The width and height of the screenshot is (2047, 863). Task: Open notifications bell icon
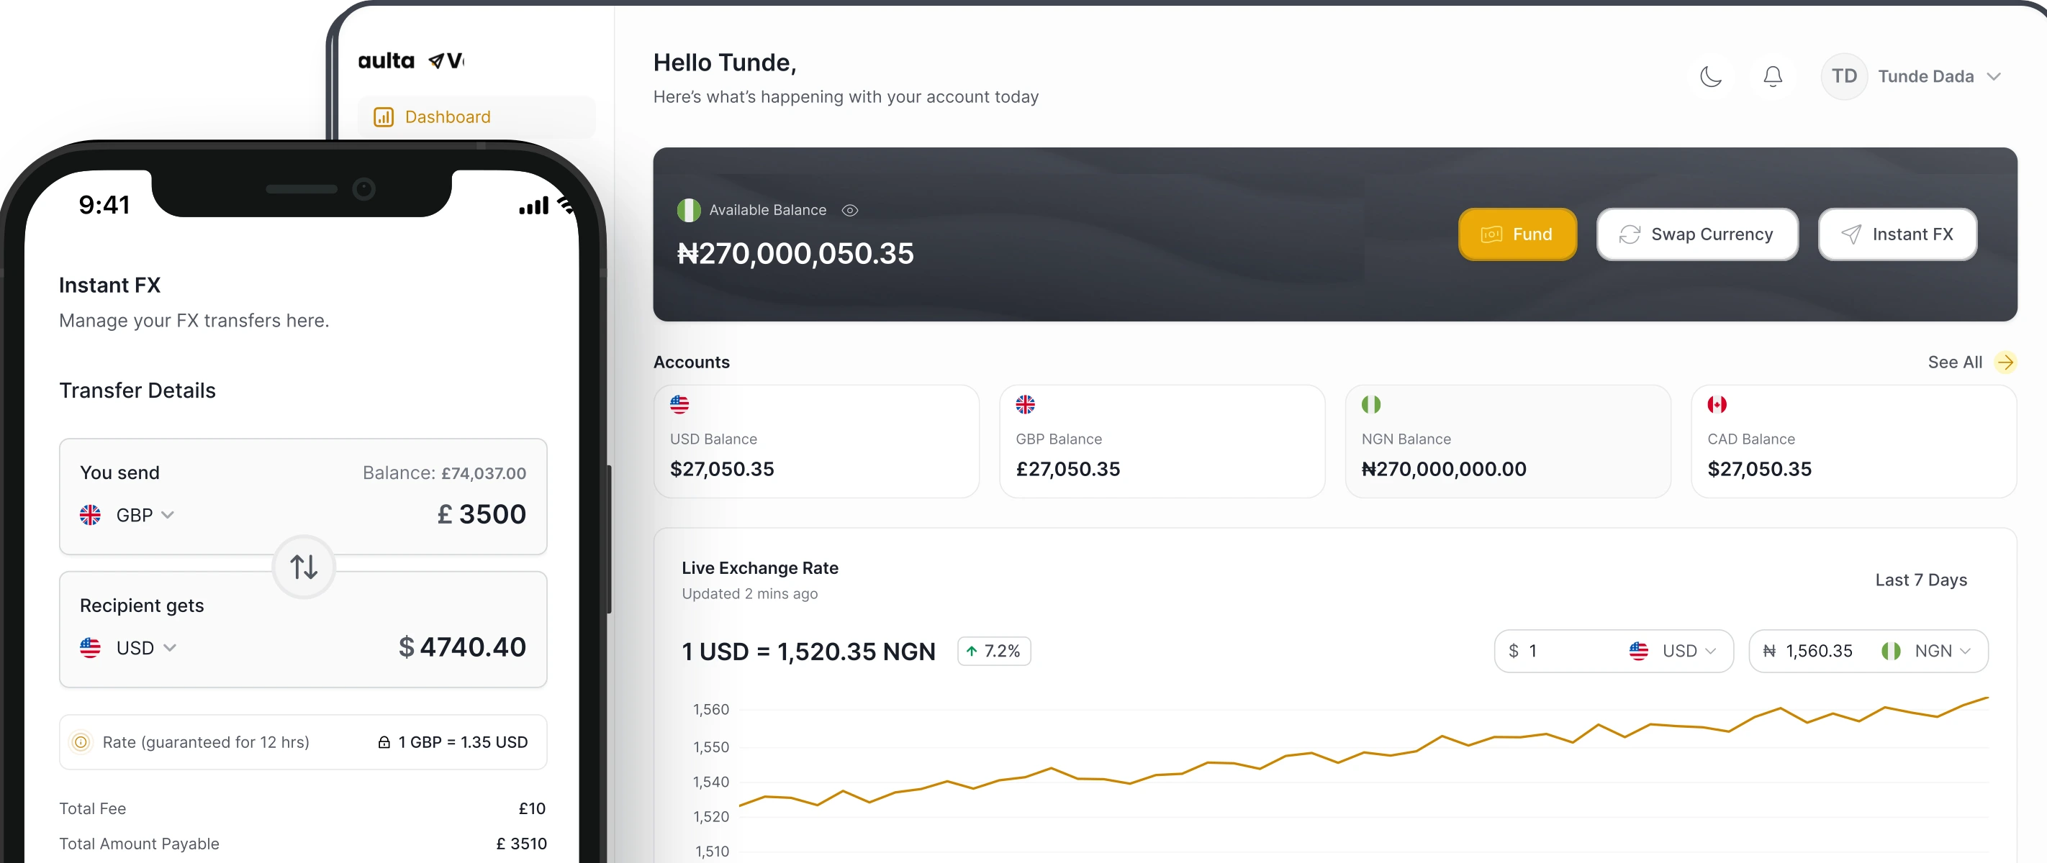[1772, 77]
